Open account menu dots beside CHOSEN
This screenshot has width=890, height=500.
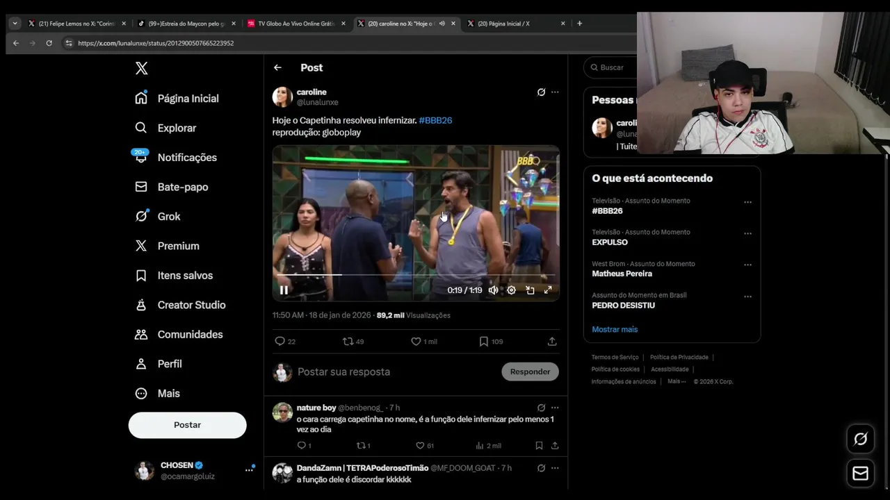[249, 470]
